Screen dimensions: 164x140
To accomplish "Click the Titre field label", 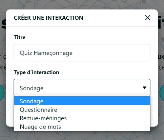I will tap(20, 37).
